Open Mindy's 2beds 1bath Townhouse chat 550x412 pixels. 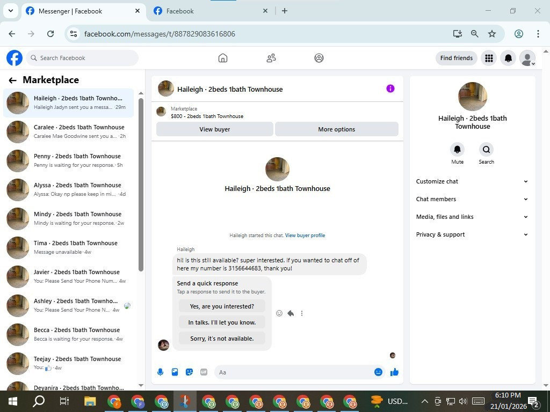pyautogui.click(x=68, y=219)
